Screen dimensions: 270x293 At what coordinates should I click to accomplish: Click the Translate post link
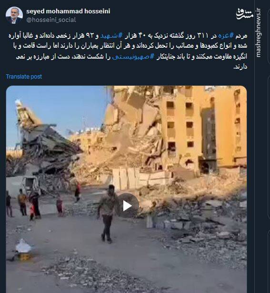[x=24, y=76]
